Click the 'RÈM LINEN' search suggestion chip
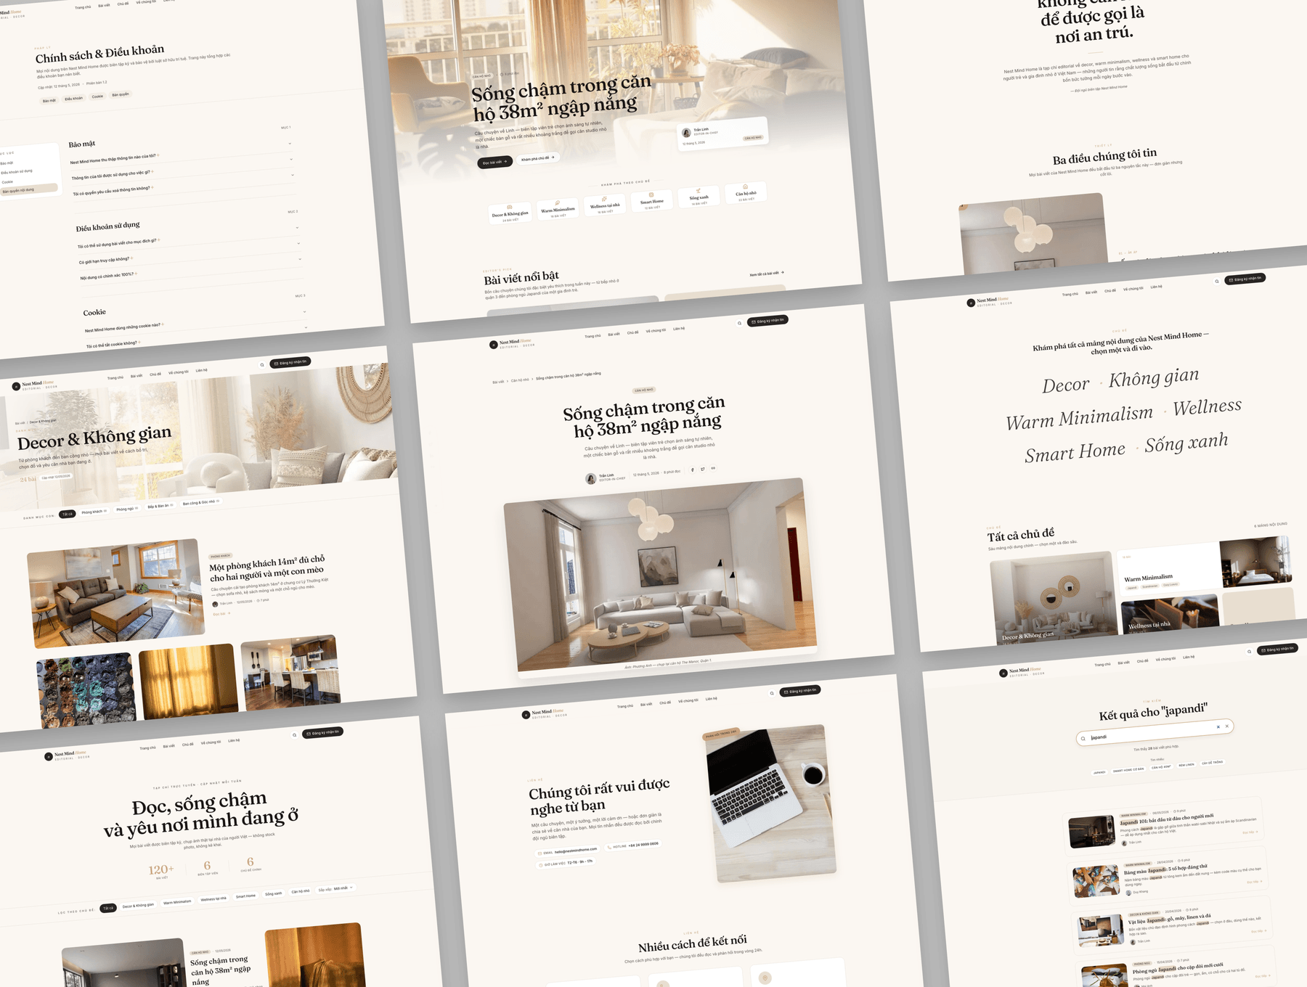This screenshot has height=987, width=1307. point(1186,765)
